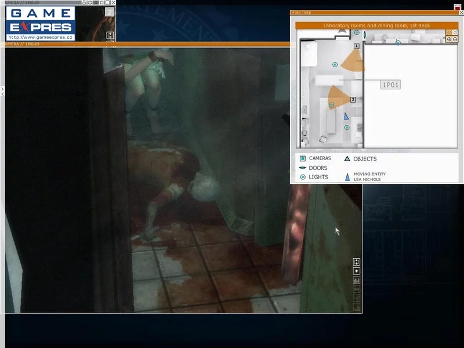The height and width of the screenshot is (348, 464).
Task: Click the Area map window title bar
Action: (x=371, y=12)
